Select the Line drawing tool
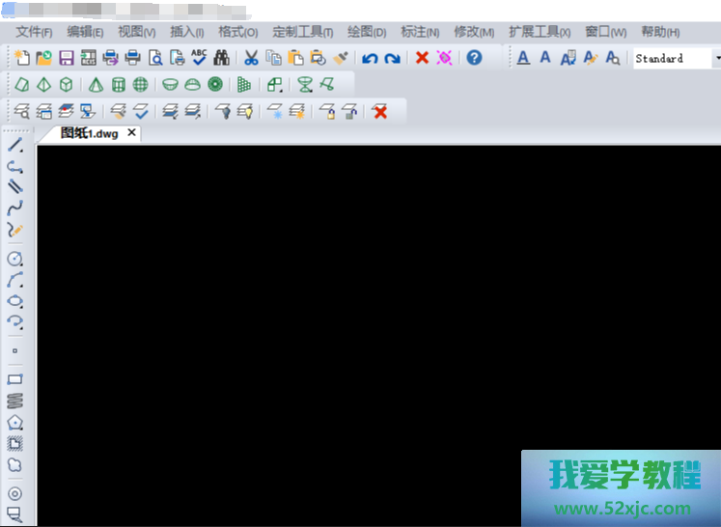Image resolution: width=721 pixels, height=527 pixels. pyautogui.click(x=15, y=145)
